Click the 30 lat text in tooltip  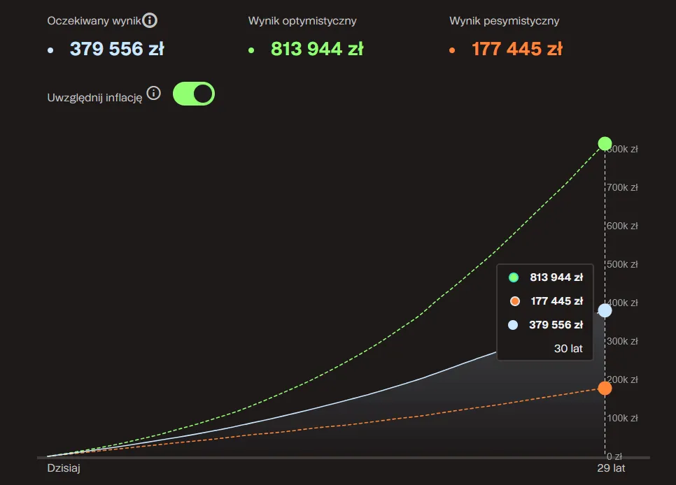click(x=568, y=348)
